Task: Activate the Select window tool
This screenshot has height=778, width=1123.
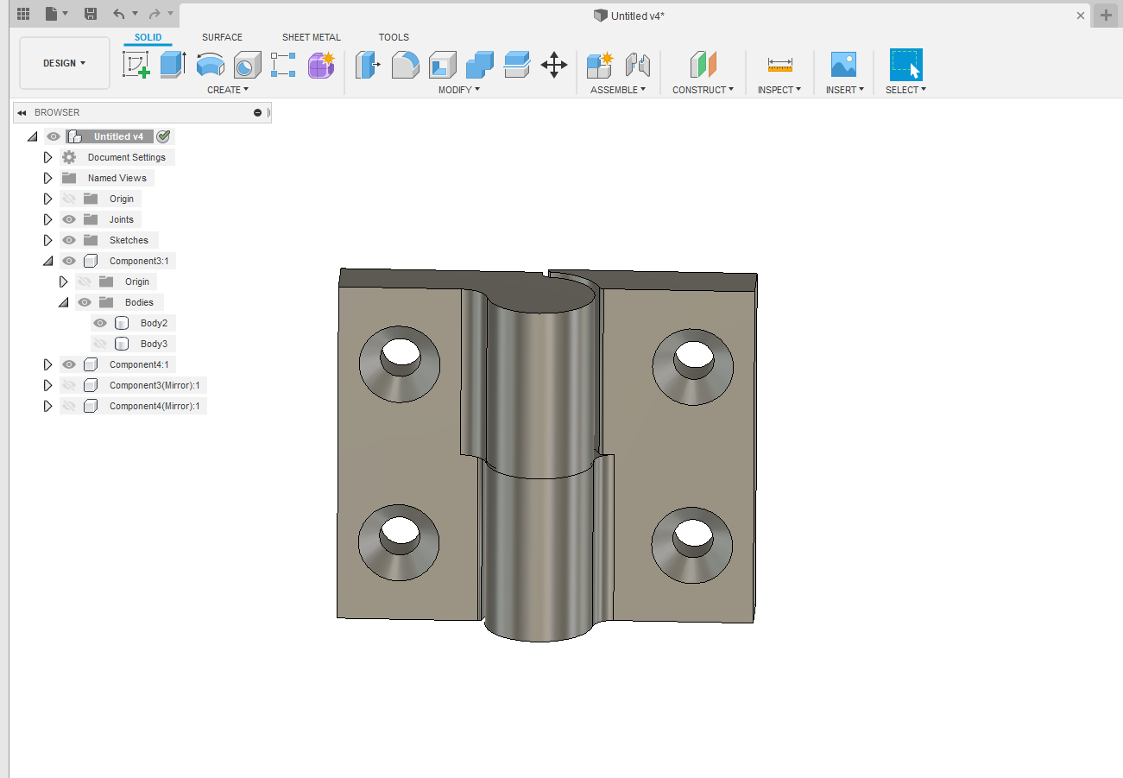Action: coord(905,65)
